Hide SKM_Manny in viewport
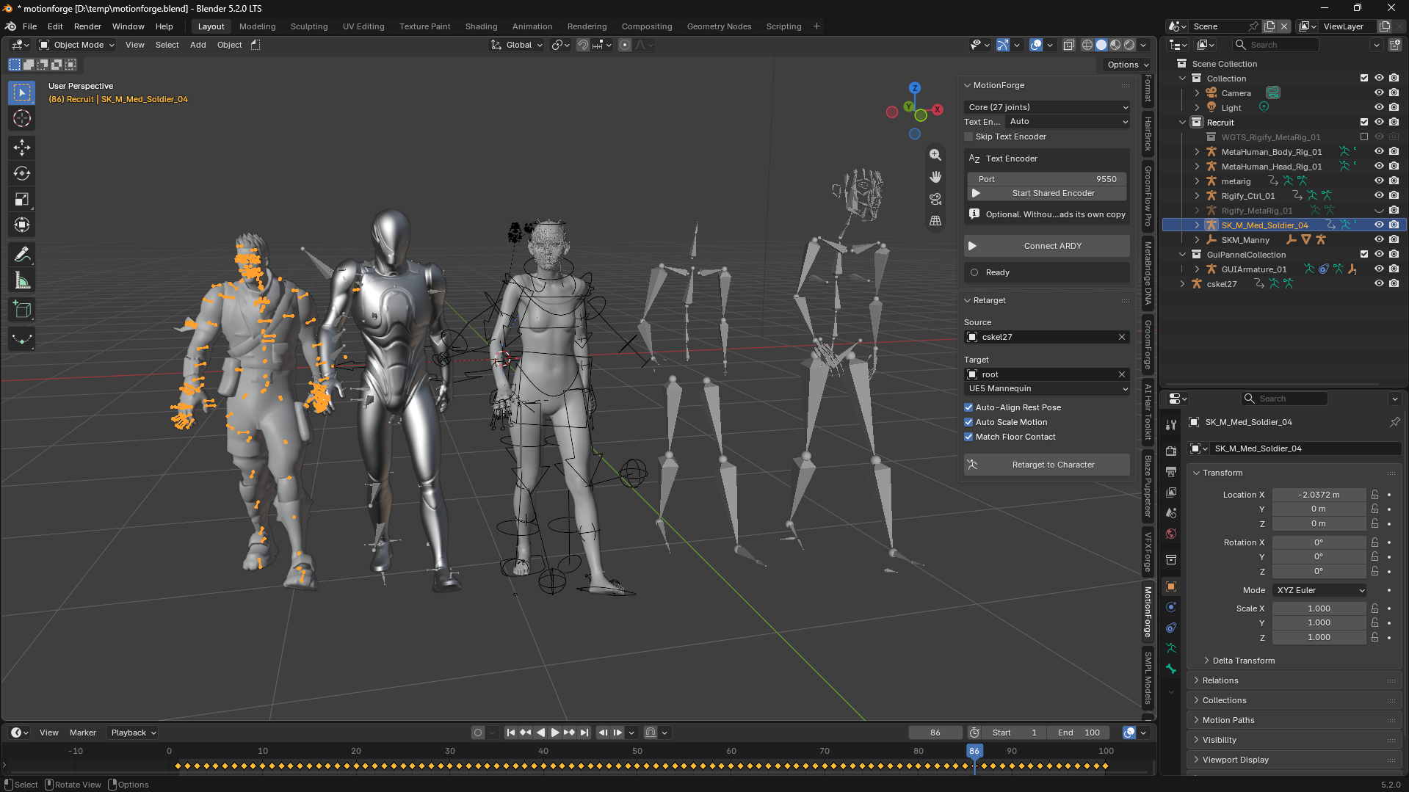This screenshot has width=1409, height=792. pyautogui.click(x=1379, y=240)
